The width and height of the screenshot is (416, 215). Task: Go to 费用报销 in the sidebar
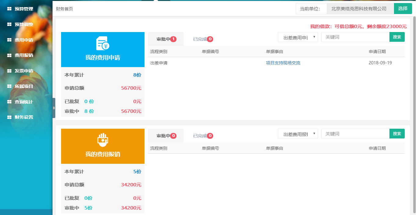tap(24, 56)
